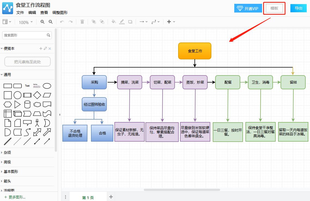
Task: Select the 经过厨师验收 node
Action: pyautogui.click(x=94, y=104)
